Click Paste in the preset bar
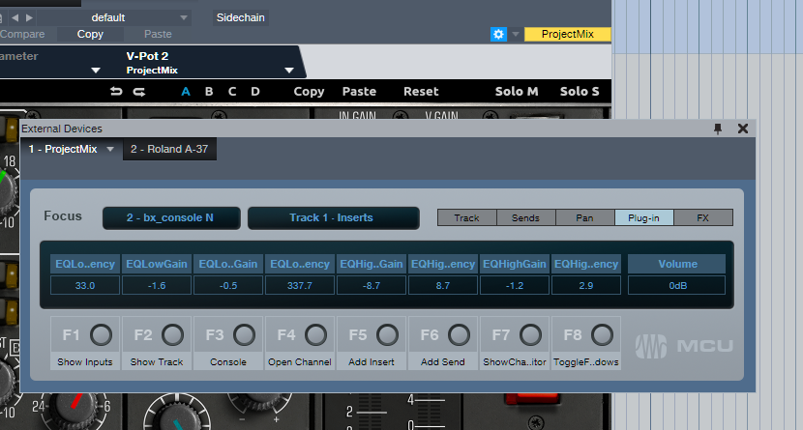Screen dimensions: 803x430 pyautogui.click(x=158, y=34)
